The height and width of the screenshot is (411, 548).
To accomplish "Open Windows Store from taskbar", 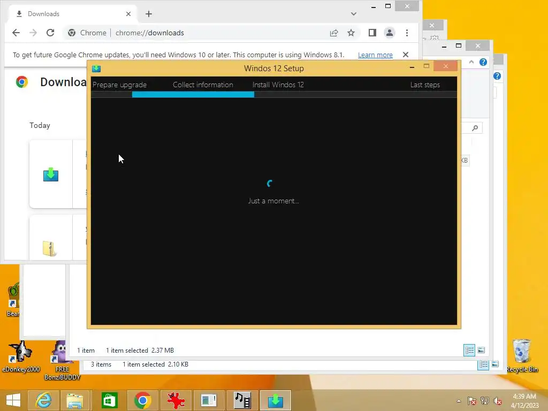I will click(x=109, y=400).
